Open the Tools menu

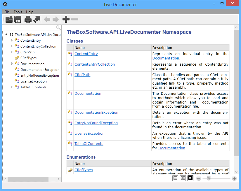[18, 12]
